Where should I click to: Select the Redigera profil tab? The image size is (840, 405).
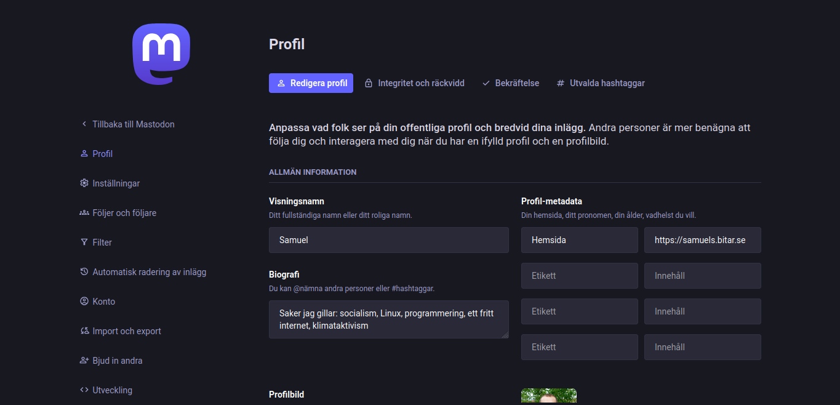click(x=311, y=82)
